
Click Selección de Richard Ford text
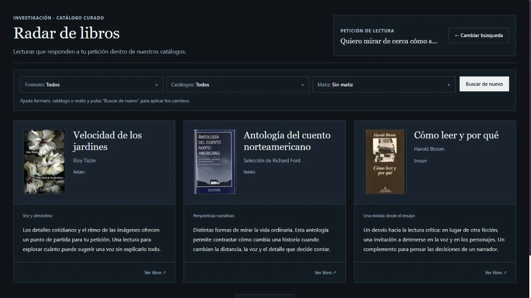coord(272,161)
